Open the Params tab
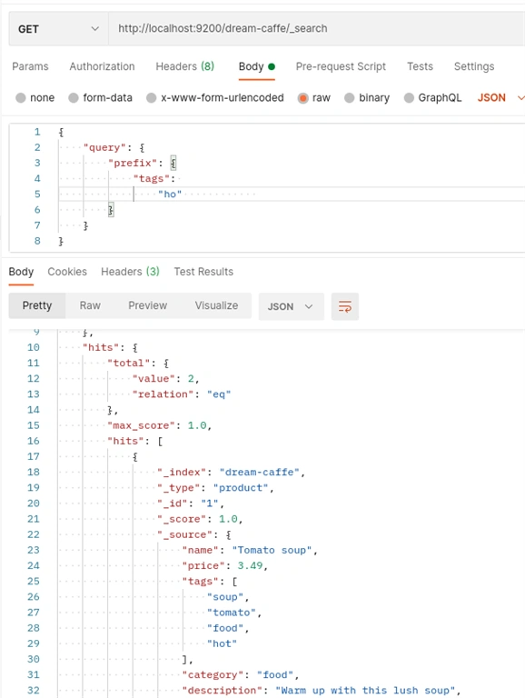This screenshot has height=698, width=525. pos(30,66)
